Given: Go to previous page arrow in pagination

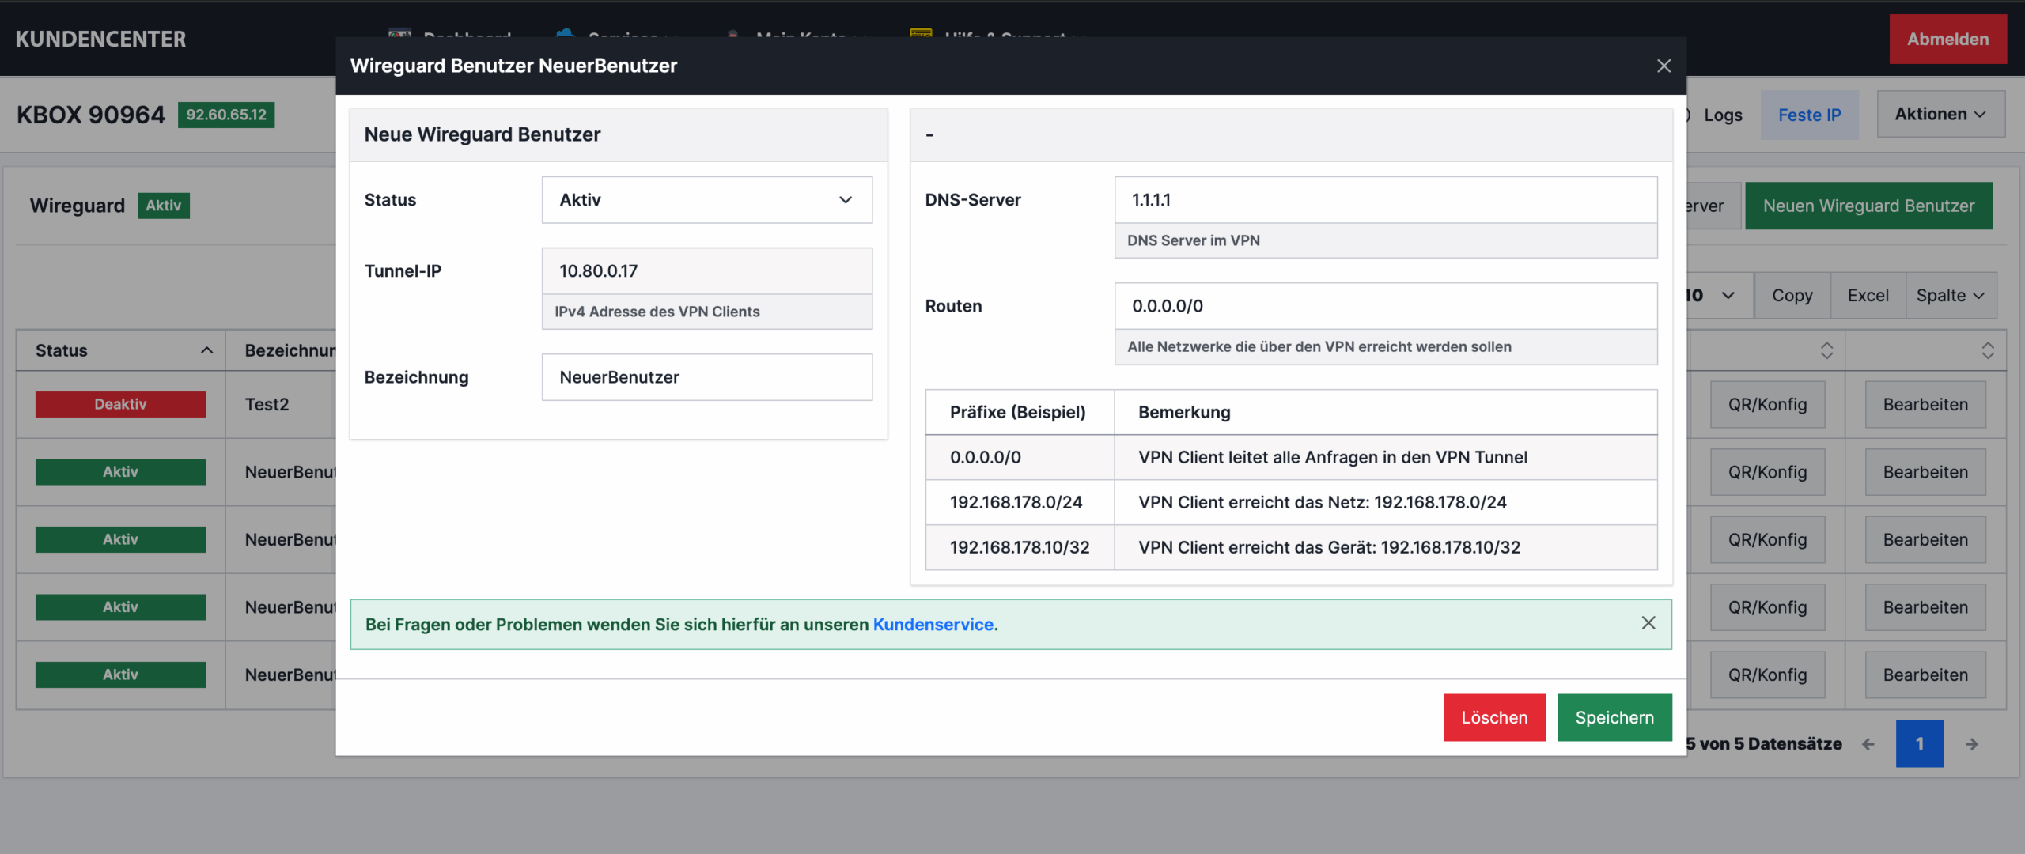Looking at the screenshot, I should (x=1868, y=744).
